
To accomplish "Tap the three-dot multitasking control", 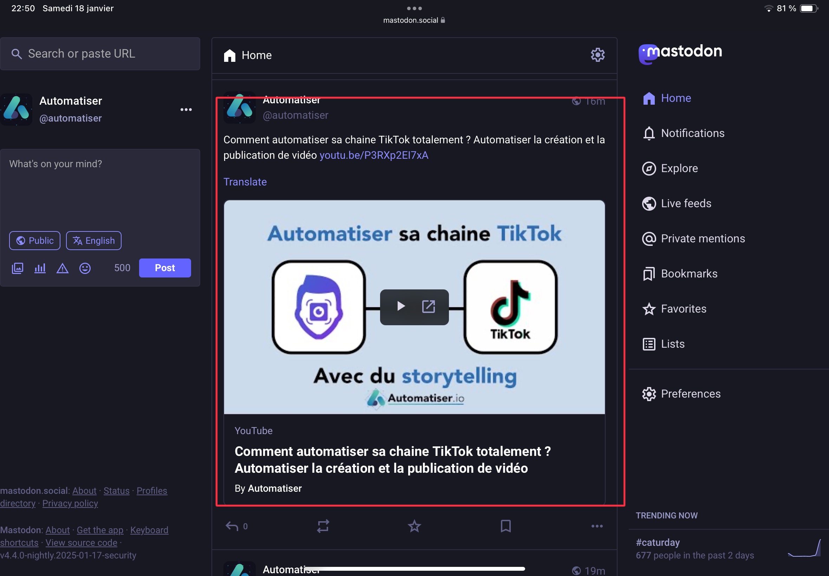I will (x=414, y=8).
